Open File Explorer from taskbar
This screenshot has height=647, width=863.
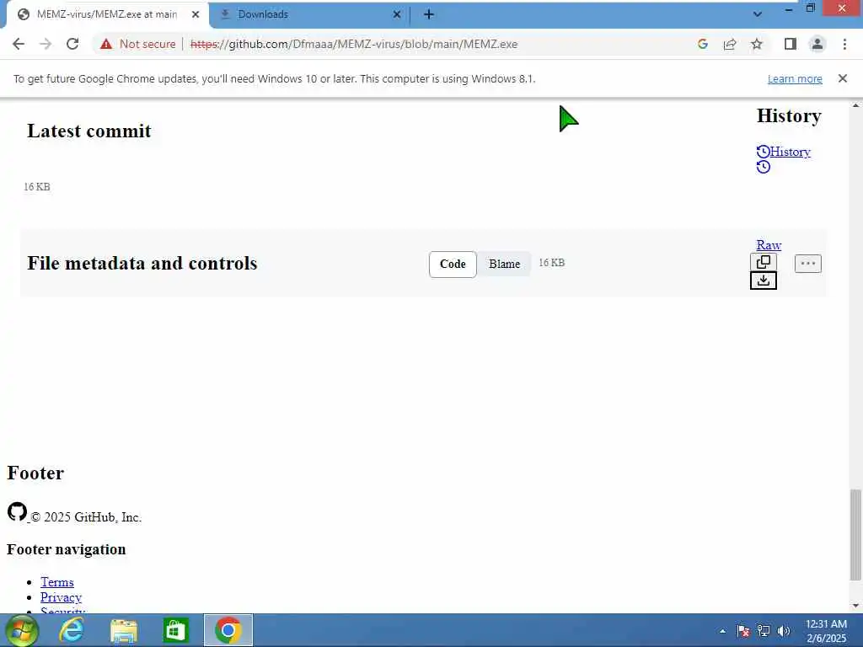(123, 630)
